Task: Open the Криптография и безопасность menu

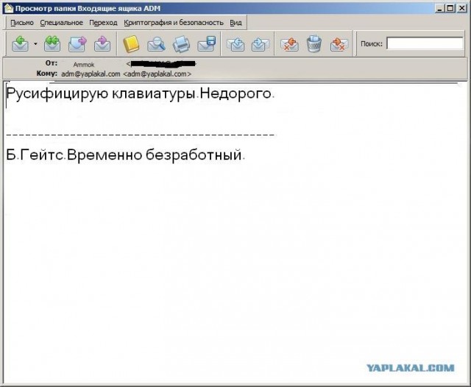Action: [x=174, y=23]
